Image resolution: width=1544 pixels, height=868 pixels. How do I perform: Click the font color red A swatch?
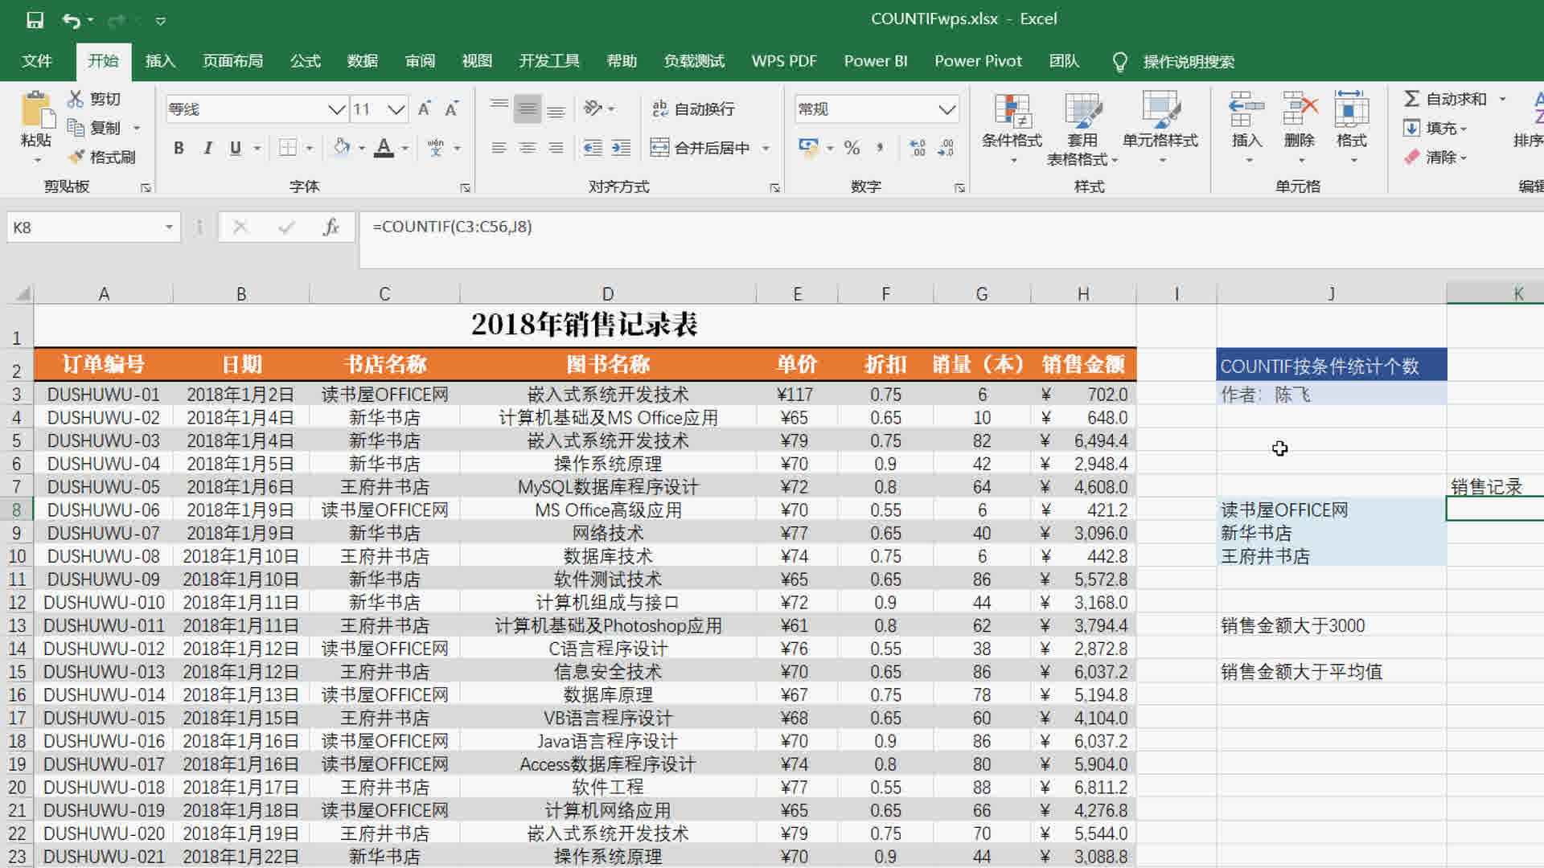(384, 148)
